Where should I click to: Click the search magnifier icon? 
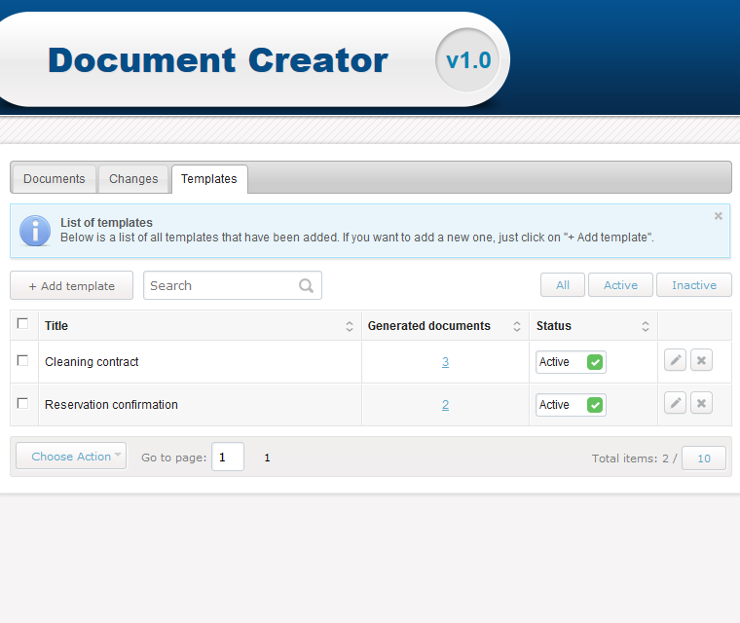point(306,285)
